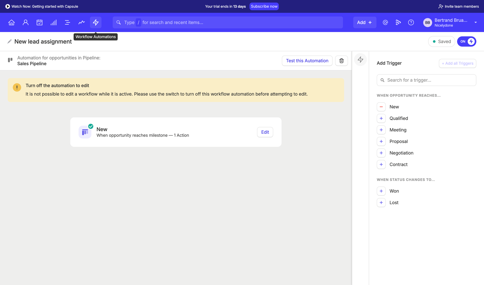Open the Add menu in the header
The width and height of the screenshot is (484, 285).
(x=365, y=22)
